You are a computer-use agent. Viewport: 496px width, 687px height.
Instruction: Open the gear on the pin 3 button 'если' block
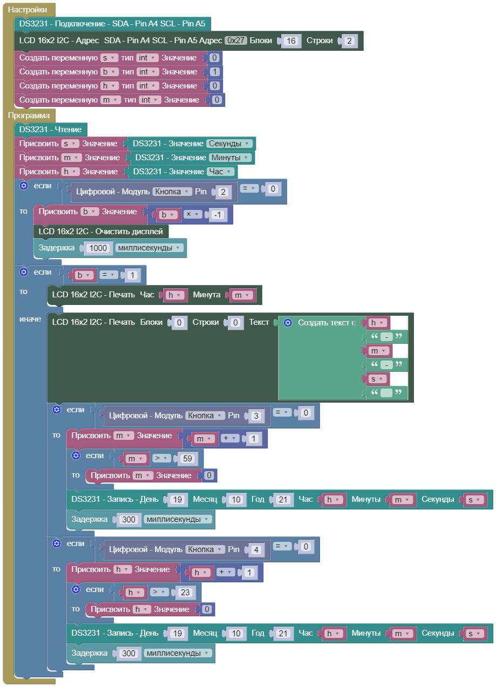[x=56, y=410]
